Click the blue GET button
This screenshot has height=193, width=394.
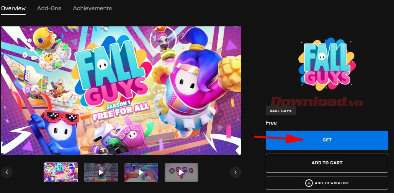pos(327,140)
